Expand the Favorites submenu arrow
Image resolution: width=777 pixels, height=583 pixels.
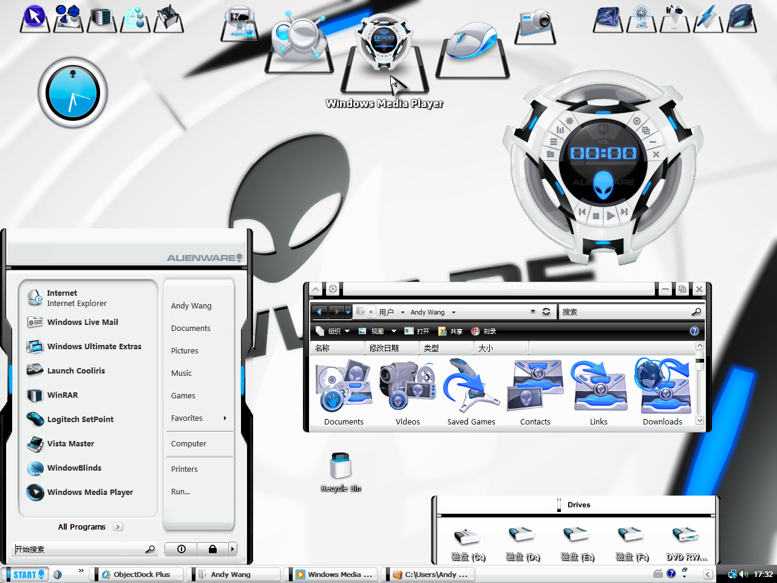coord(225,418)
